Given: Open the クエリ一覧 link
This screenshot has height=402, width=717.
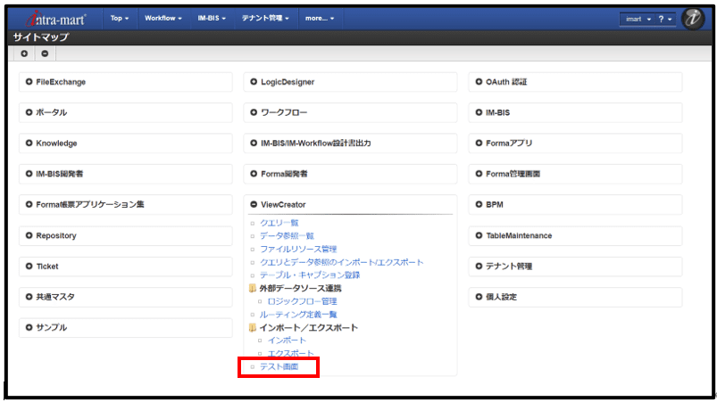Looking at the screenshot, I should point(279,223).
